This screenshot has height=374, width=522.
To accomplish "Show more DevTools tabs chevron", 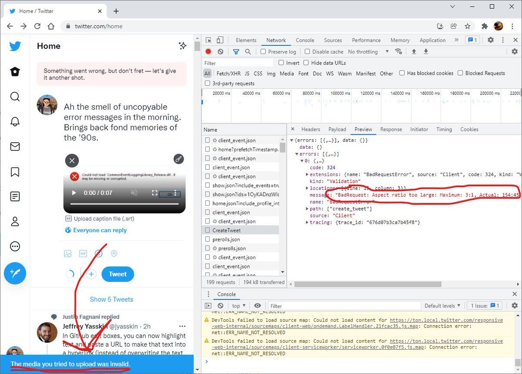I will point(456,40).
